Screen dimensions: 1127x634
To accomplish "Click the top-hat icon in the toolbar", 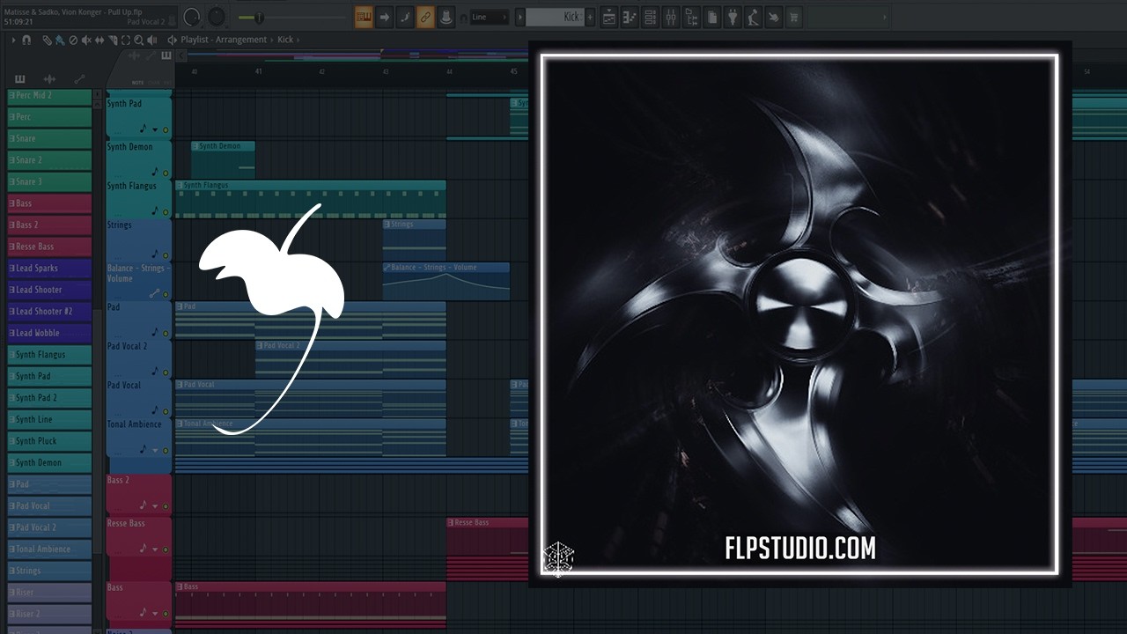I will (446, 17).
